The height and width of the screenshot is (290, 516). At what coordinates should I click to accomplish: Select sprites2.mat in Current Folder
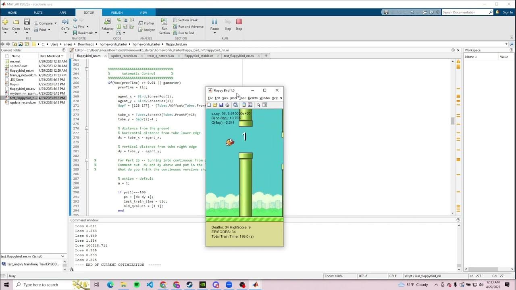[x=19, y=66]
